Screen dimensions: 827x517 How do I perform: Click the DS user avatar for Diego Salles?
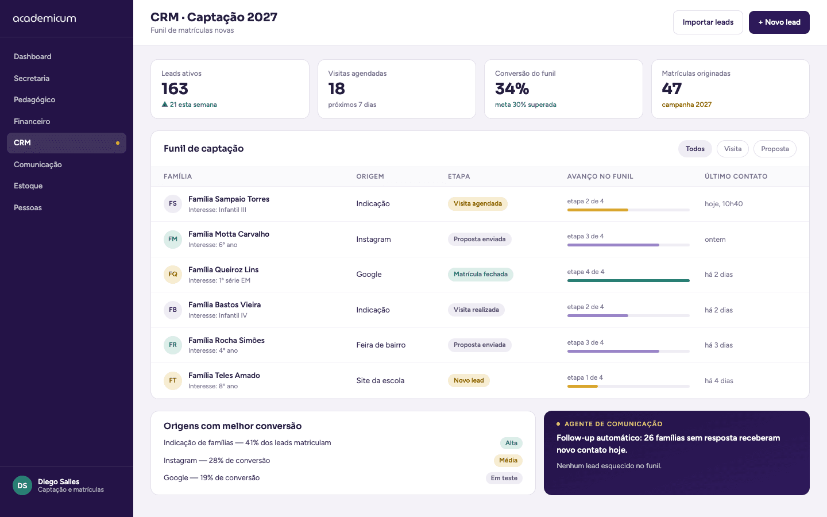tap(22, 485)
